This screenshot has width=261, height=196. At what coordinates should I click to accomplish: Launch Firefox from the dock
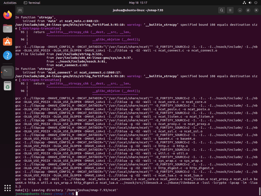tap(7, 15)
